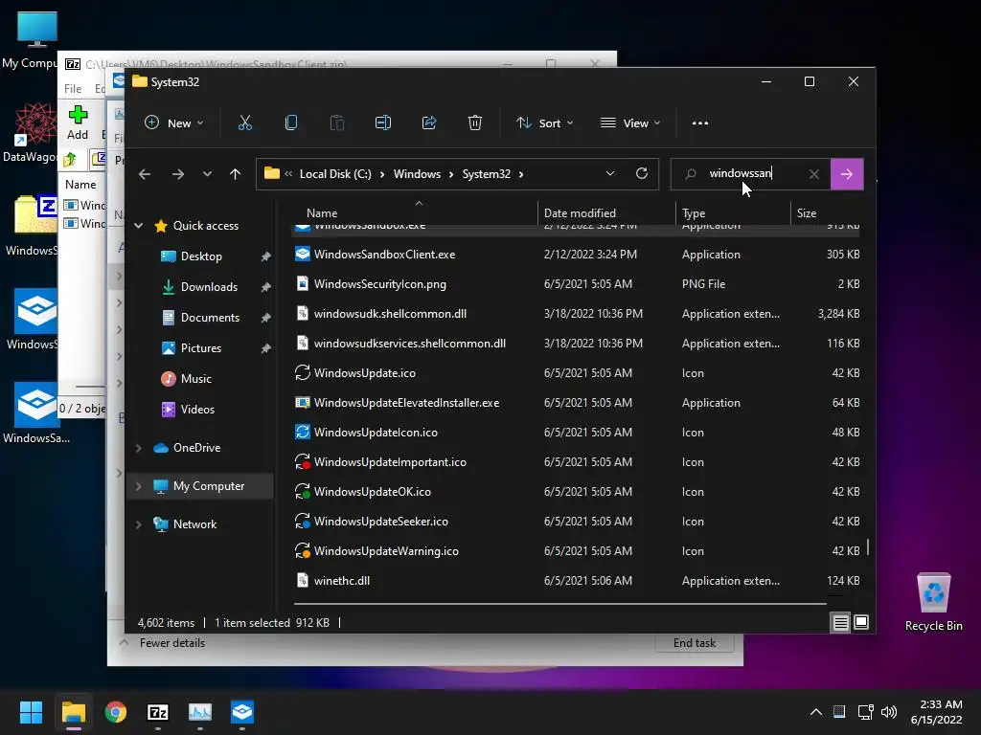The width and height of the screenshot is (981, 735).
Task: Open the New dropdown menu
Action: tap(174, 123)
